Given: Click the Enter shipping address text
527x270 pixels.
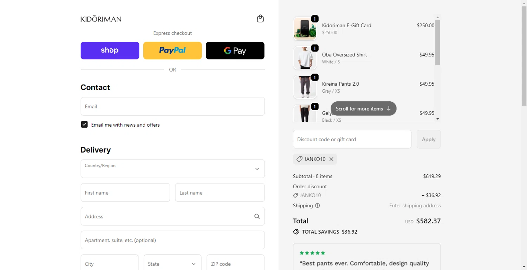Looking at the screenshot, I should click(x=415, y=205).
